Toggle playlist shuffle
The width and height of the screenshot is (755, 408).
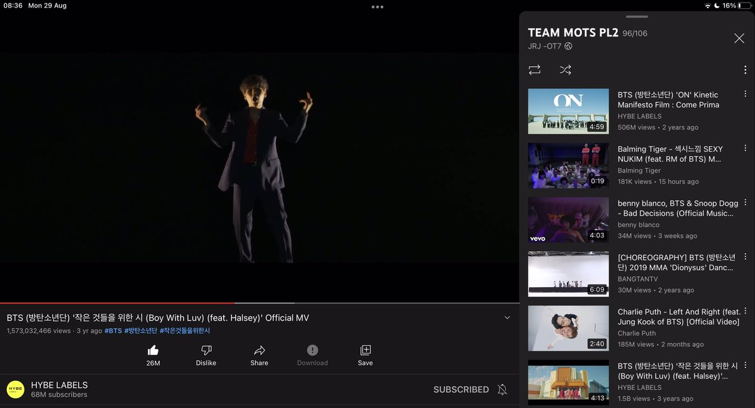click(x=566, y=70)
